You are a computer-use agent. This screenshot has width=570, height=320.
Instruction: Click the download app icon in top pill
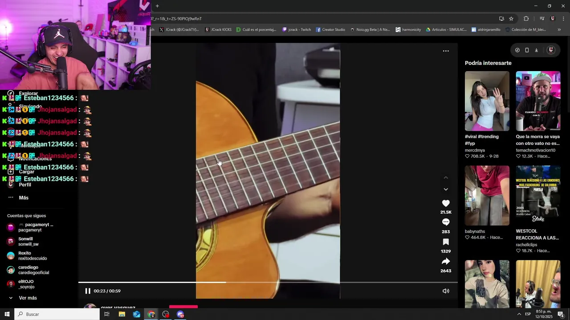pos(536,50)
